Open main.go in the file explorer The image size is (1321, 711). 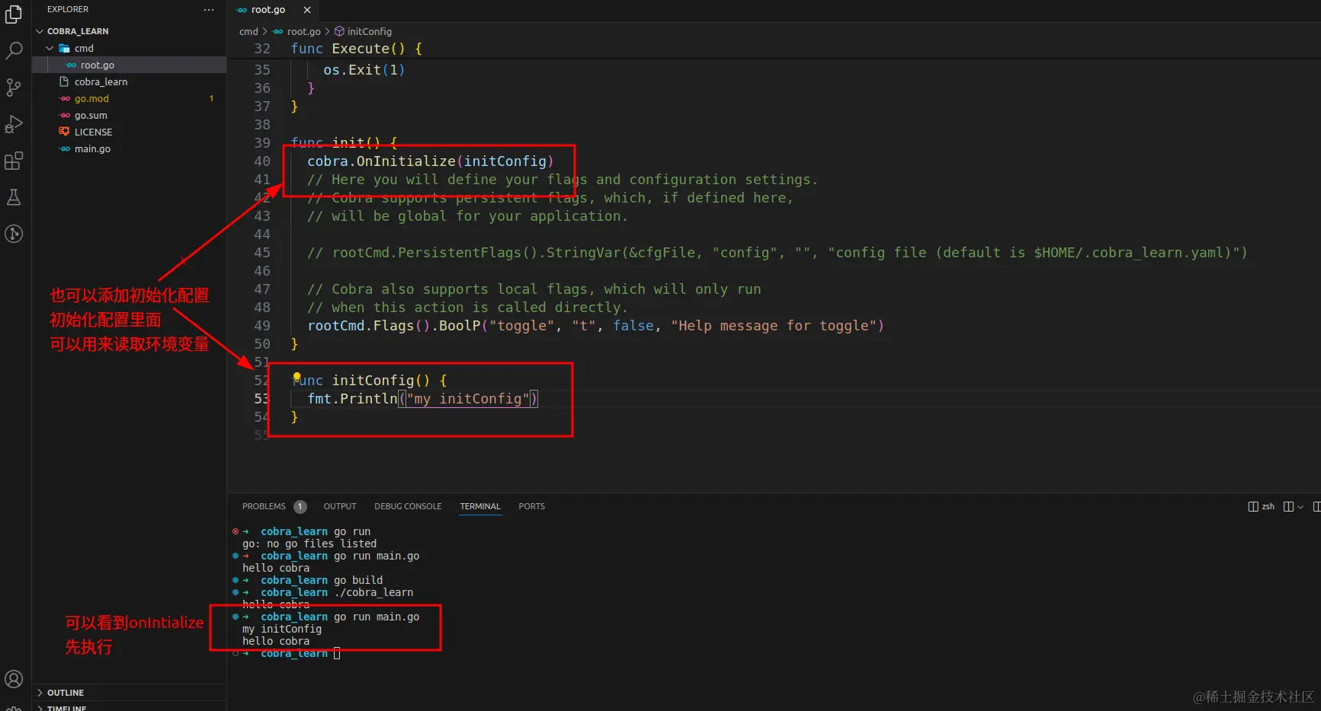tap(92, 148)
